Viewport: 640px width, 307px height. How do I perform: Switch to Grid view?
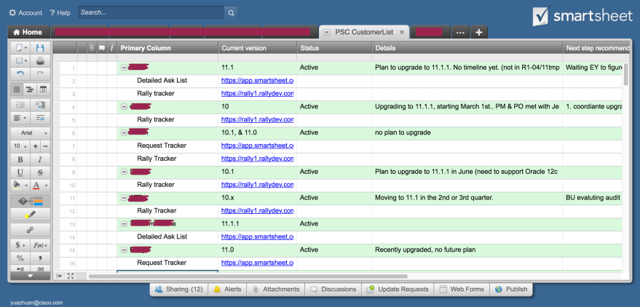tap(17, 89)
